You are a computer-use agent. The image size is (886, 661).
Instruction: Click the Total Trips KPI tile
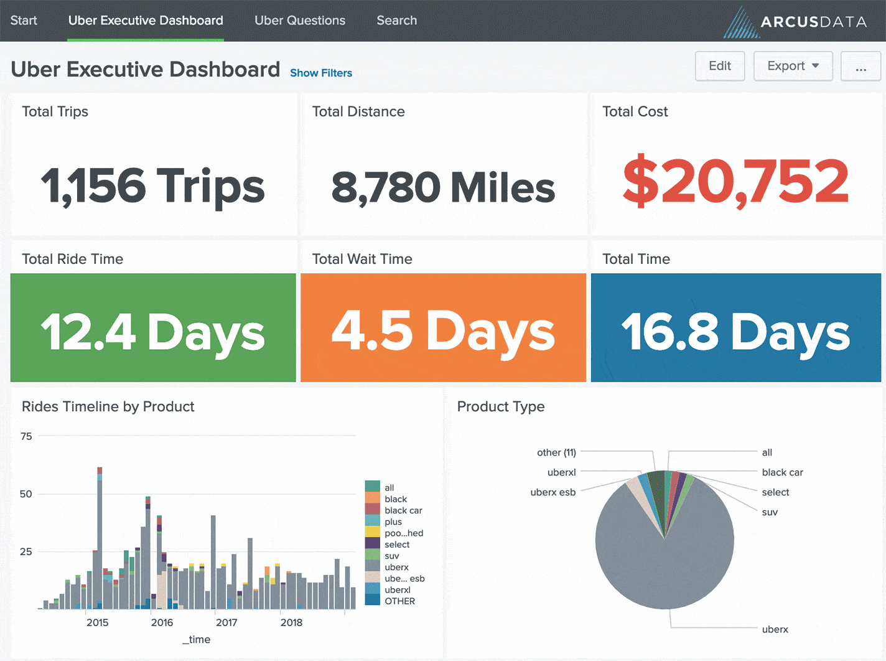click(x=153, y=163)
